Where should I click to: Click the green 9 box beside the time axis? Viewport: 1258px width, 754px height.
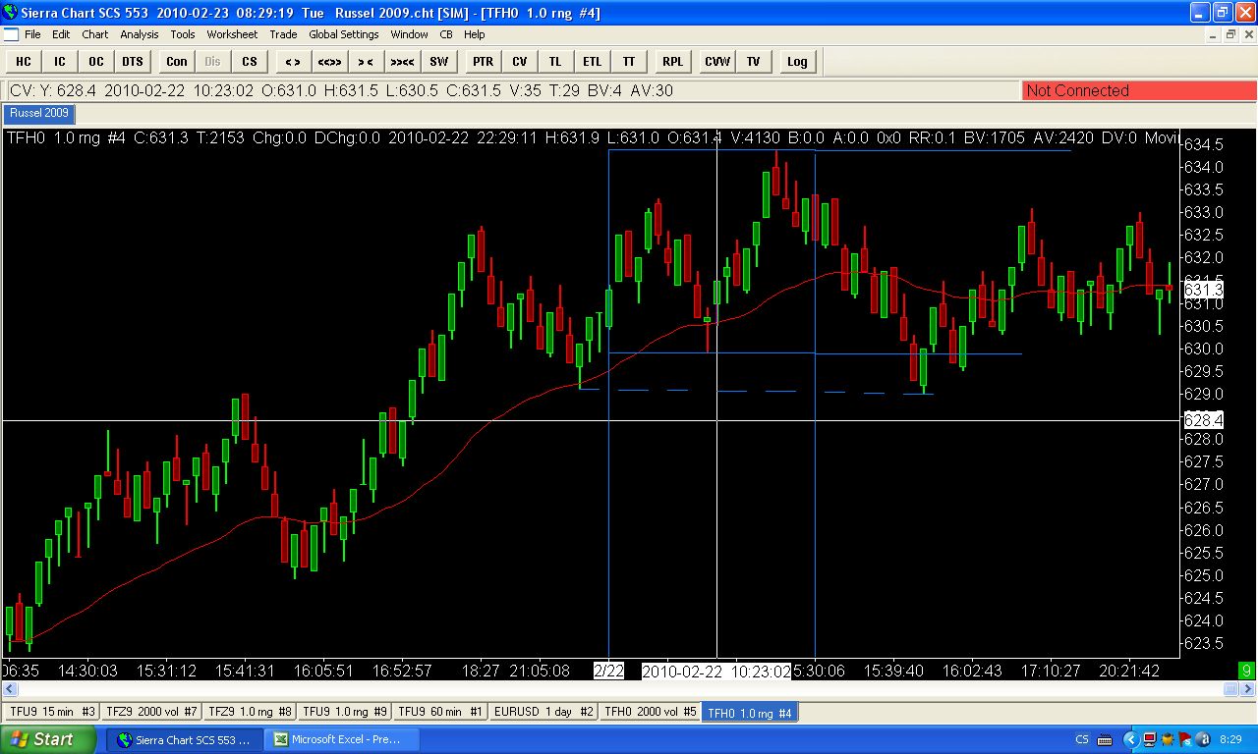tap(1247, 671)
